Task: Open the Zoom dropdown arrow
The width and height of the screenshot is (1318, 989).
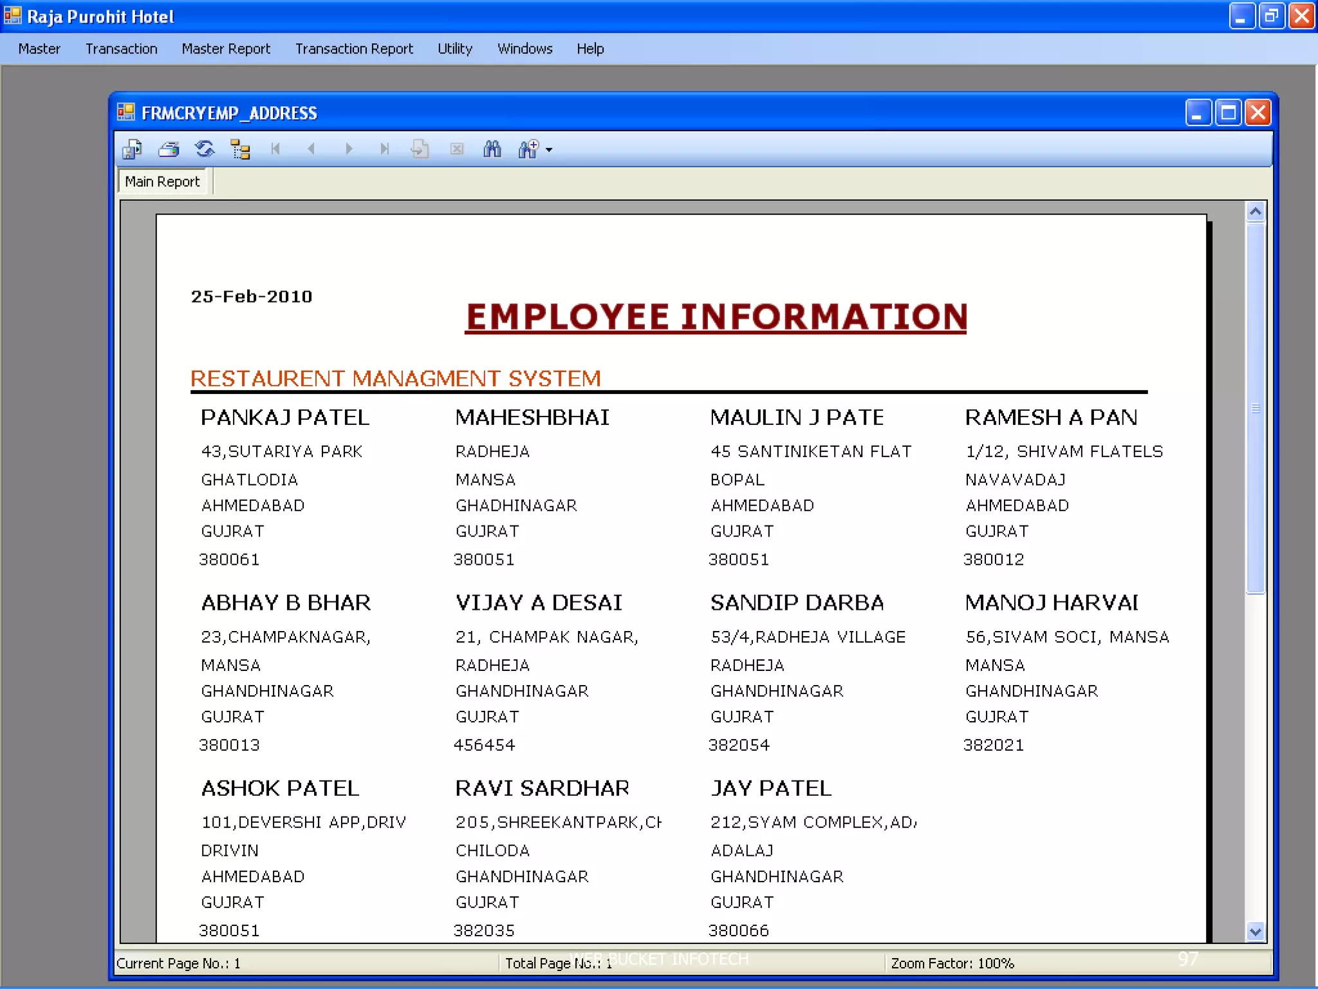Action: [549, 150]
